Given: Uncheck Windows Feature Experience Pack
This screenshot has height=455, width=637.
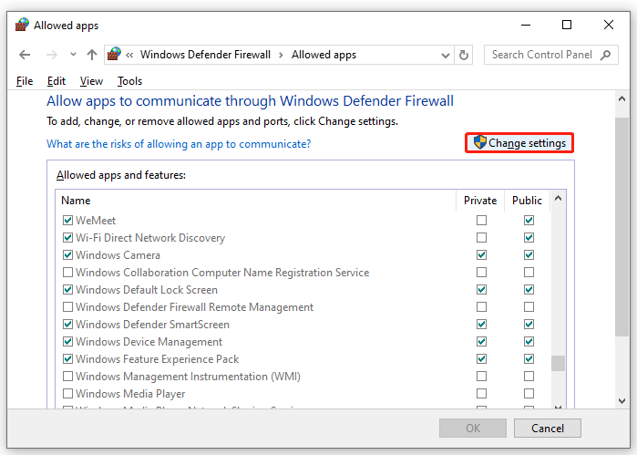Looking at the screenshot, I should (67, 359).
